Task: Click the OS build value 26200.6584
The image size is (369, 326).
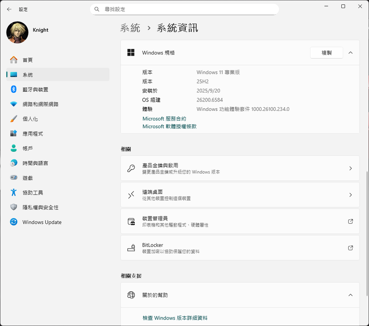Action: 209,100
